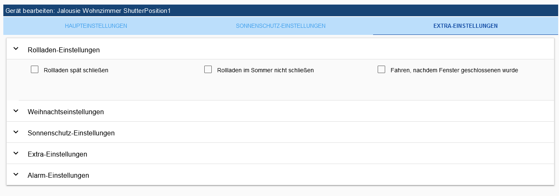Click the chevron beside Sonnenschutz-Einstellungen section
This screenshot has width=559, height=196.
coord(16,132)
